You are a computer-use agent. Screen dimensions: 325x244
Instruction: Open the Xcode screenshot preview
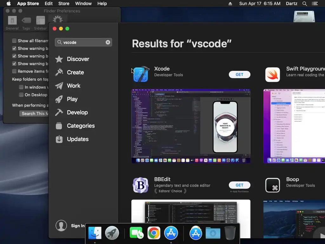pyautogui.click(x=191, y=126)
